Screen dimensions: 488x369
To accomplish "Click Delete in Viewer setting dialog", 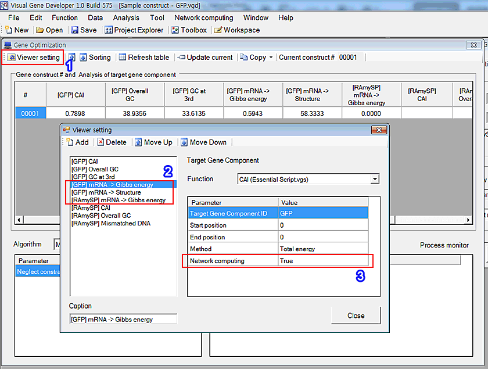I will tap(112, 142).
